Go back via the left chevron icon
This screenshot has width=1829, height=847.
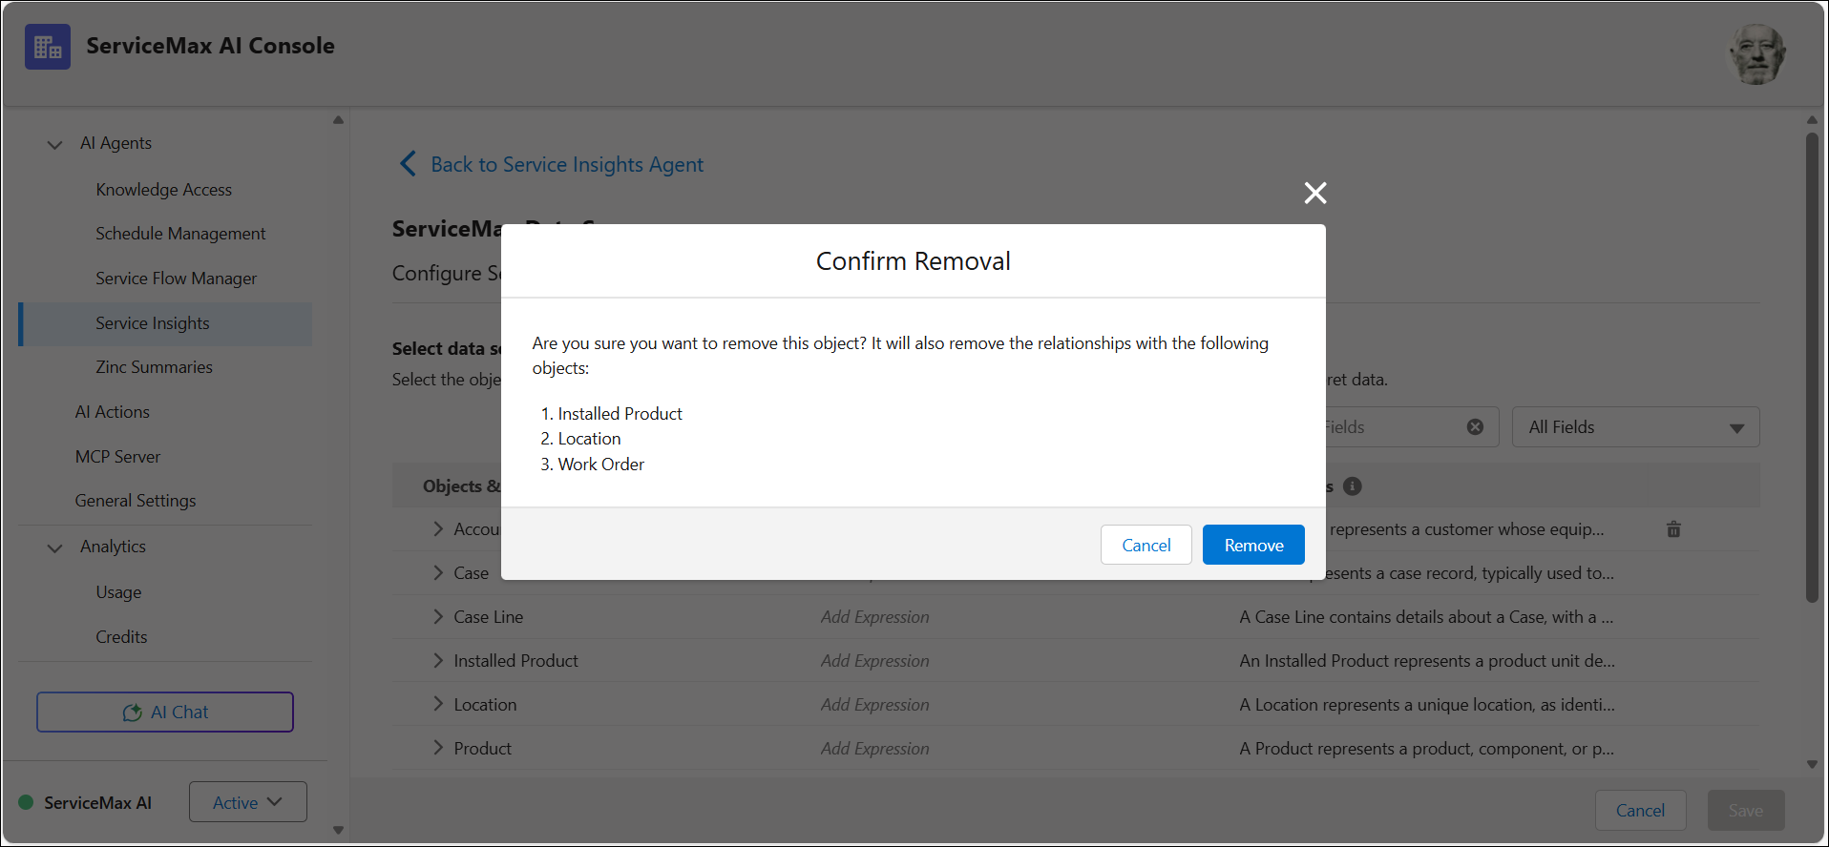point(408,164)
